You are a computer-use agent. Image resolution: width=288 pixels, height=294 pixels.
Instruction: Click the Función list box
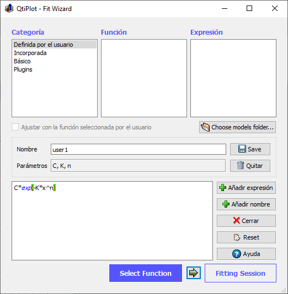[x=144, y=78]
